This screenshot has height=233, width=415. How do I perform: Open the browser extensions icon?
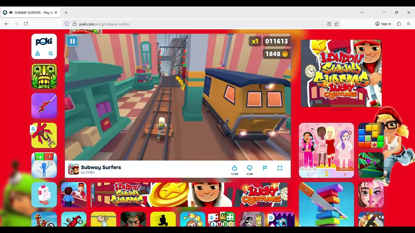pyautogui.click(x=399, y=24)
